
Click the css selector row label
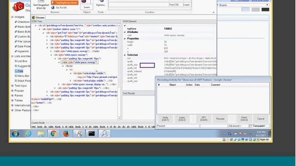click(129, 58)
